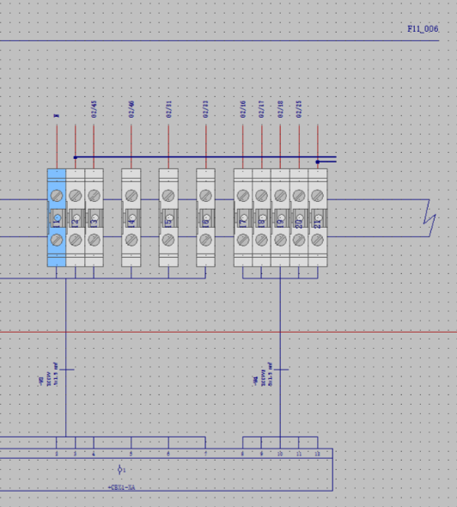This screenshot has width=457, height=507.
Task: Select terminal block 17
Action: [x=243, y=217]
